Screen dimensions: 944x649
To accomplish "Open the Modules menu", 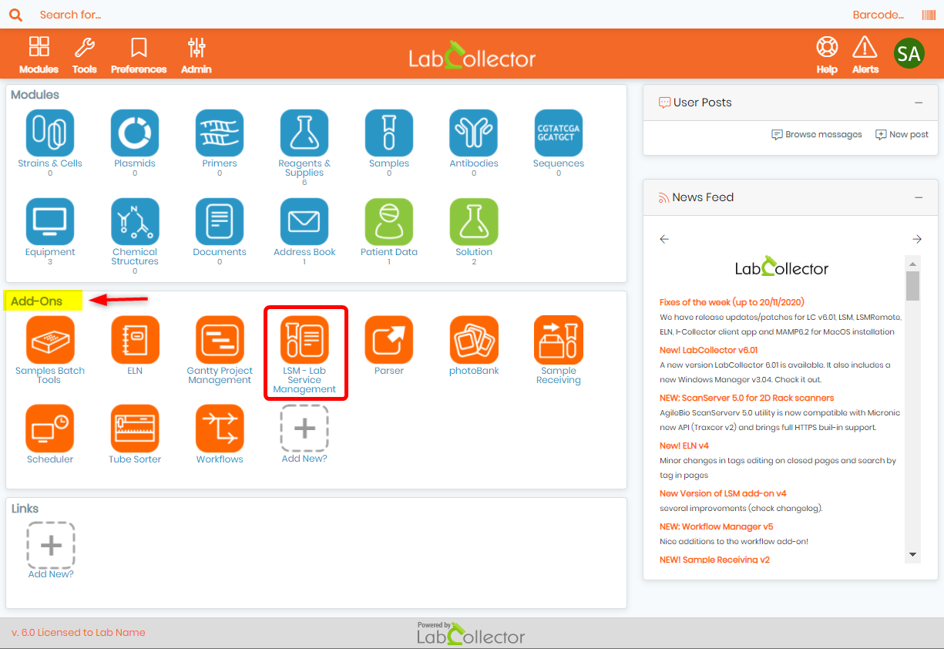I will (x=39, y=55).
